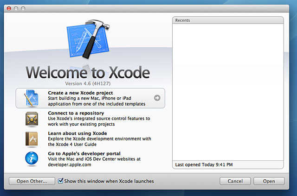Open Learn about using Xcode
297x196 pixels.
pos(90,139)
